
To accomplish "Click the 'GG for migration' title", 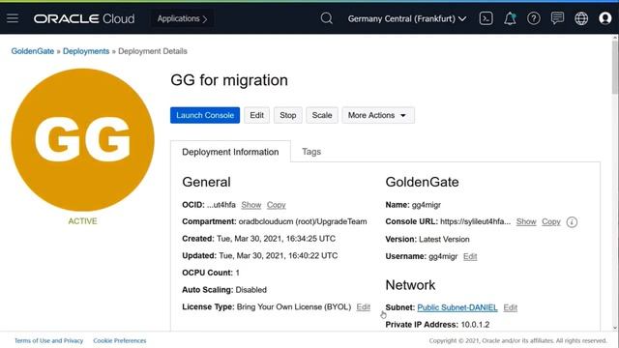I will click(229, 80).
